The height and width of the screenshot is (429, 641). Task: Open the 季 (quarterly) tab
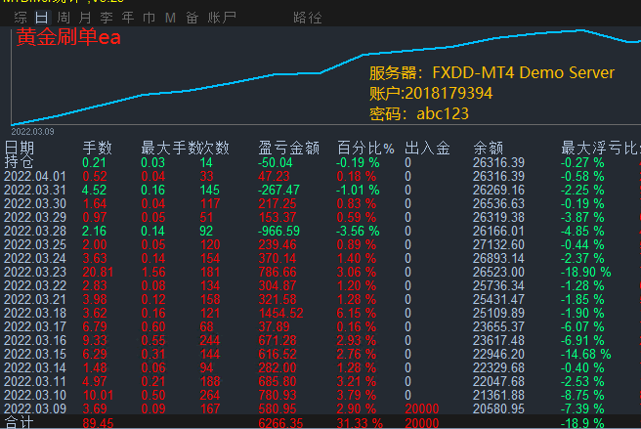[106, 18]
